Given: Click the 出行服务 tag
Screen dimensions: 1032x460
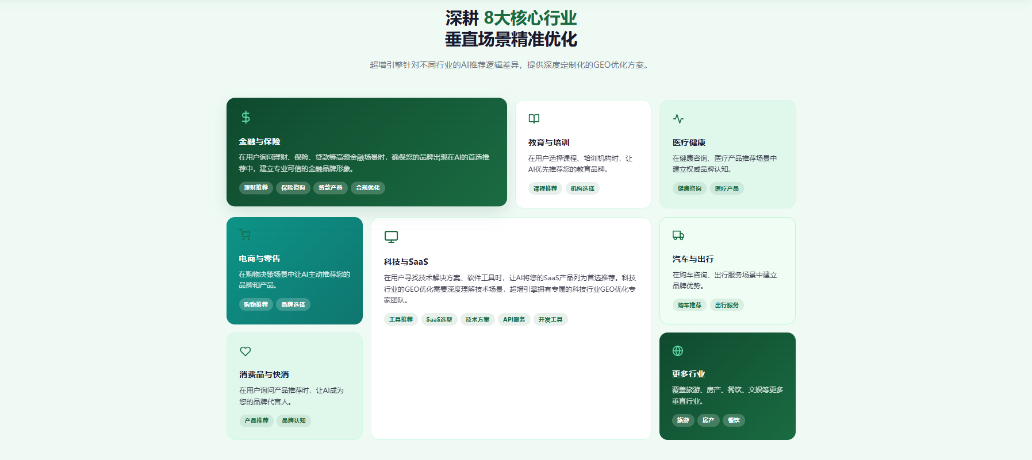Looking at the screenshot, I should (x=727, y=305).
